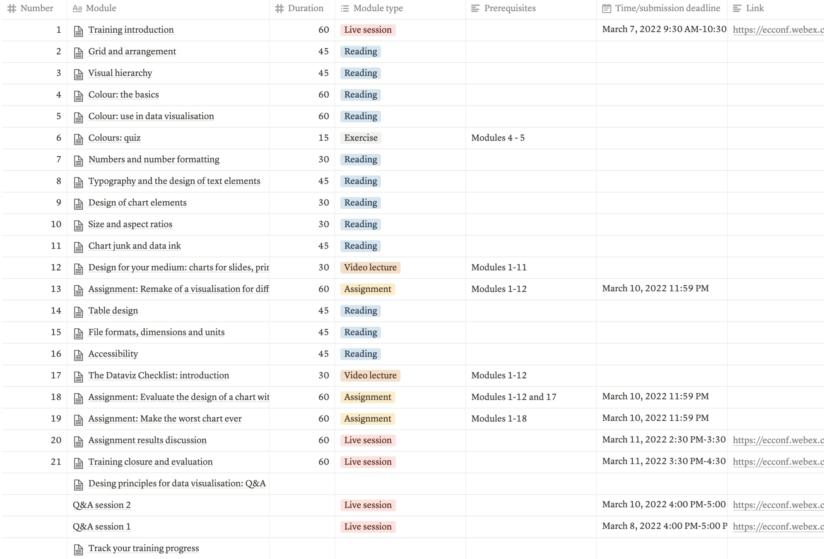Open webex link for Training introduction
Screen dimensions: 824x559
pos(778,30)
